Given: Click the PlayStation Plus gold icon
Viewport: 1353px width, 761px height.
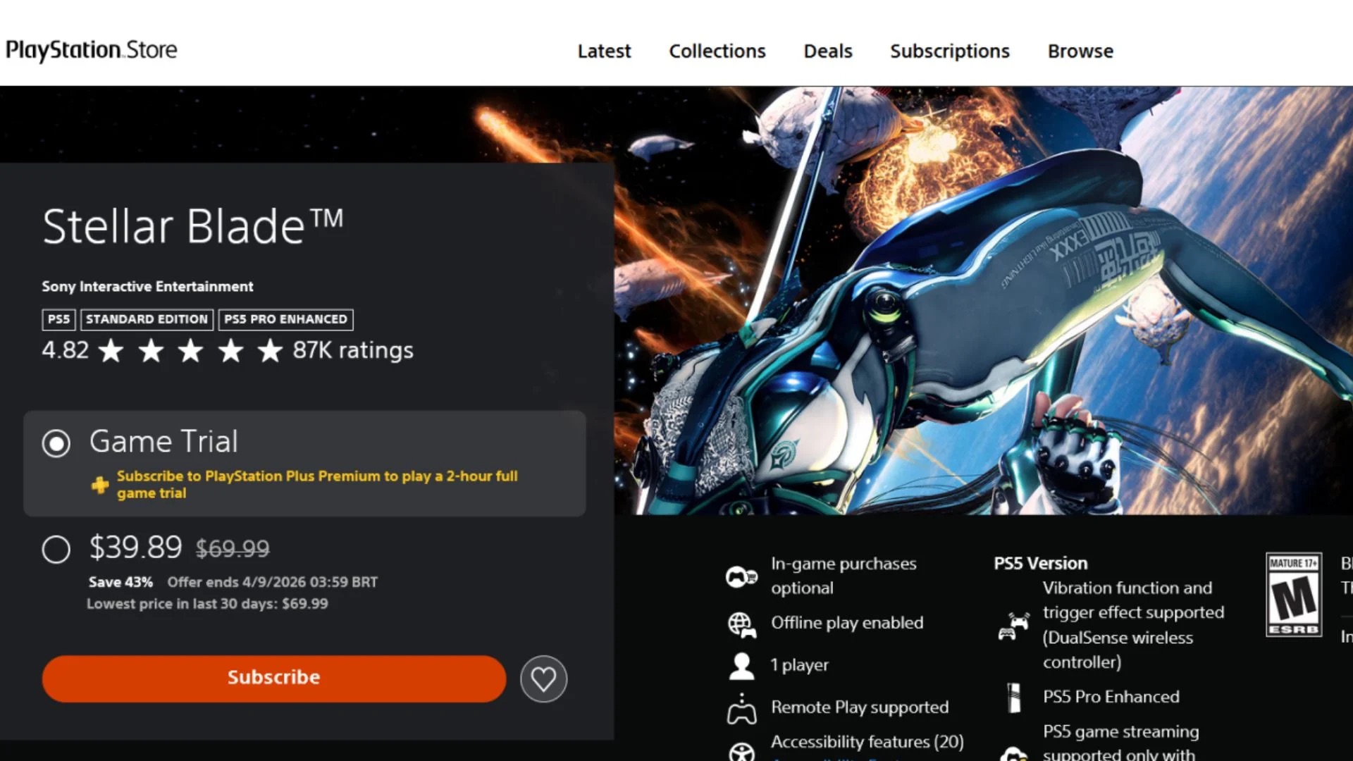Looking at the screenshot, I should click(x=100, y=485).
